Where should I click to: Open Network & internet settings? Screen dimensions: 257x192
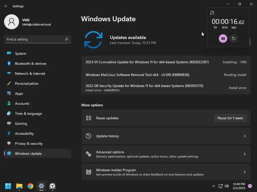point(38,73)
